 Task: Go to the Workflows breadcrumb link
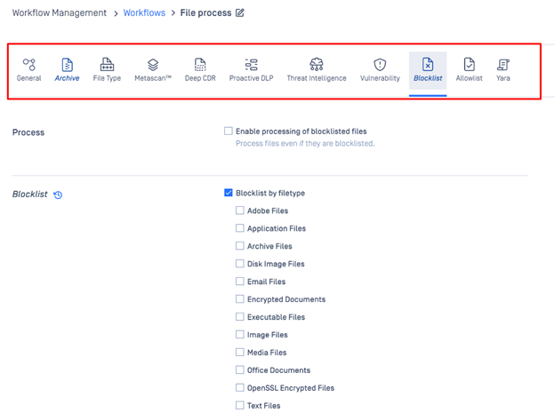pos(144,12)
